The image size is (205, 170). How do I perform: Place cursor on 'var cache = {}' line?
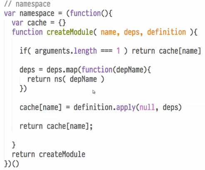(x=39, y=23)
